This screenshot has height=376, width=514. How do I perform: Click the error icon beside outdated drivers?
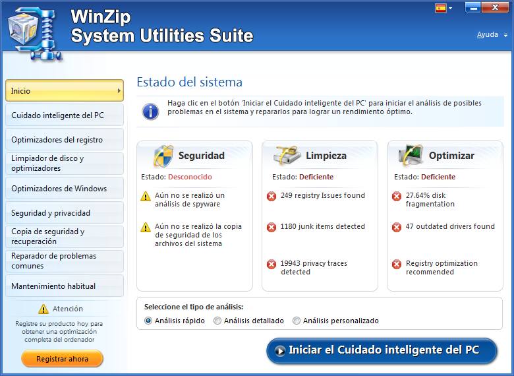(x=397, y=227)
